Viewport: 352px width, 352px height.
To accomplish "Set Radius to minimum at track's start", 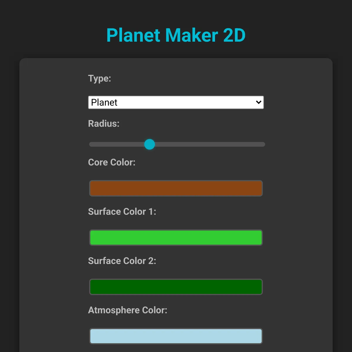I will (x=91, y=144).
